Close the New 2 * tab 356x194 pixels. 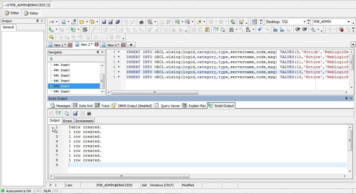click(x=96, y=45)
